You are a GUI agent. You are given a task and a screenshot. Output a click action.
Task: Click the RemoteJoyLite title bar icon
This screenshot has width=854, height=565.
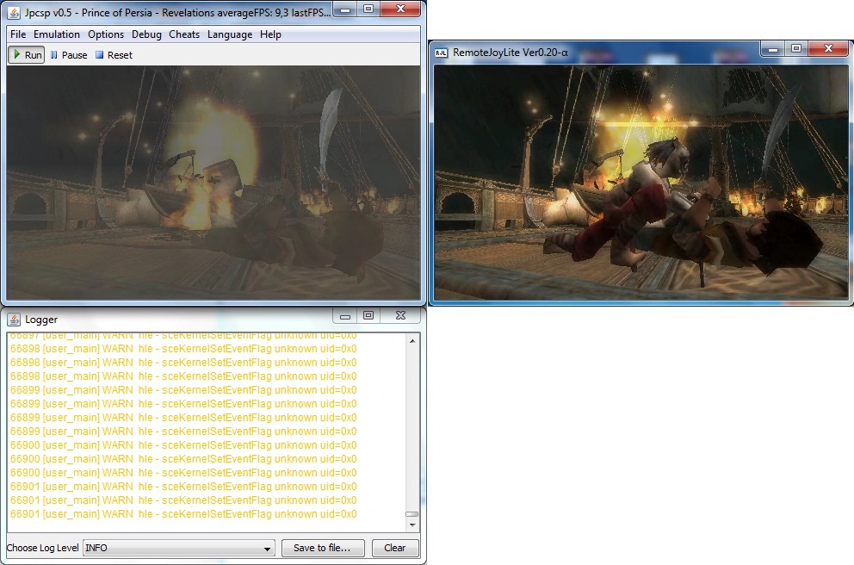click(441, 53)
